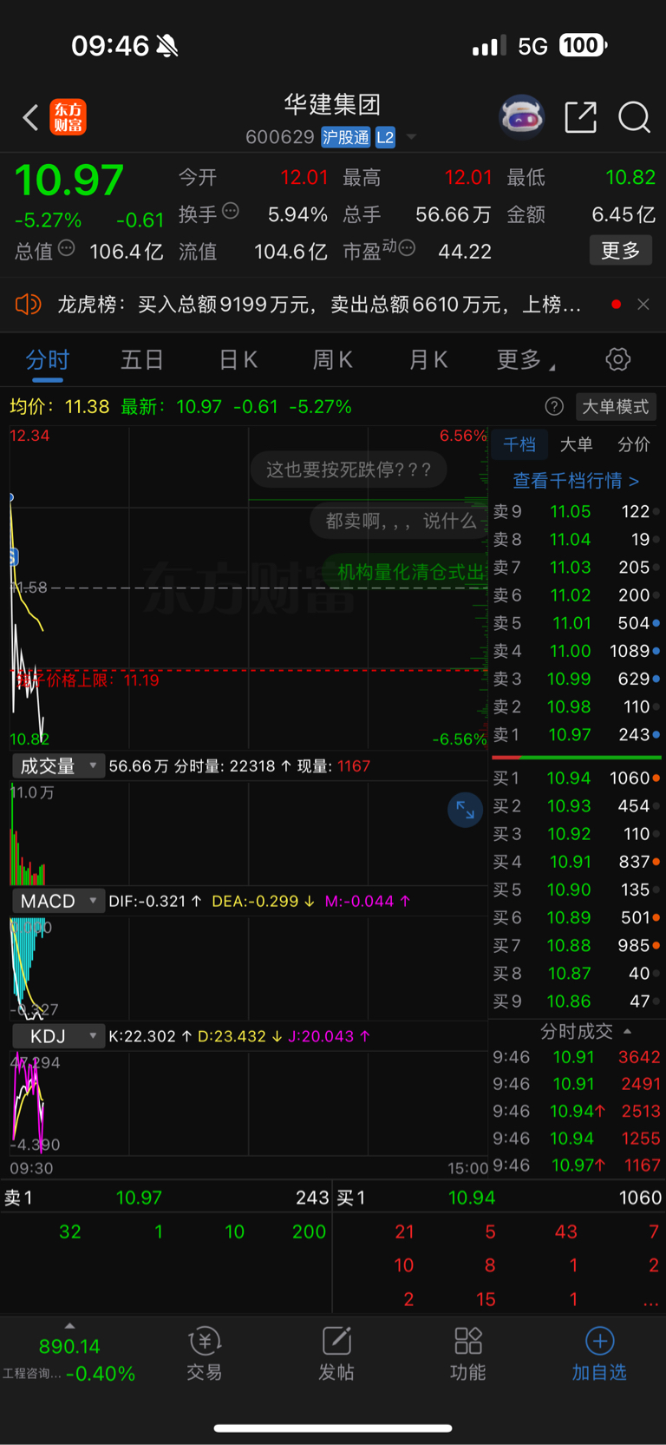666x1445 pixels.
Task: Tap 均价 11.38 readout
Action: [59, 406]
